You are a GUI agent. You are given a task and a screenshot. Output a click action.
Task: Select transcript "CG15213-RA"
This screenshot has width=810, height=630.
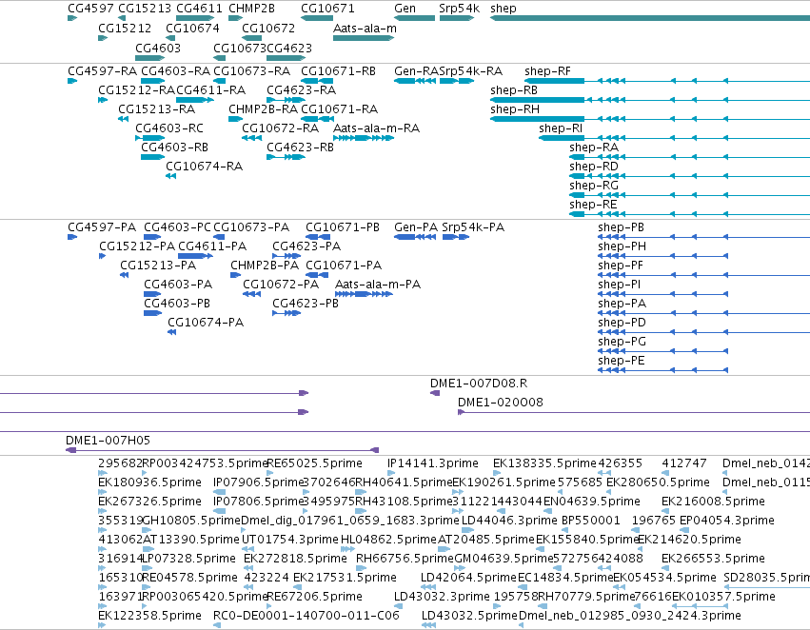(x=156, y=109)
